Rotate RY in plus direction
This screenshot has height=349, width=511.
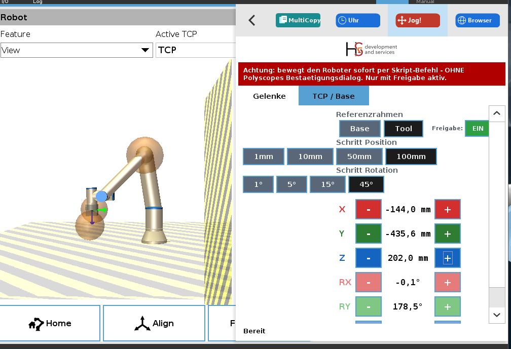point(448,306)
